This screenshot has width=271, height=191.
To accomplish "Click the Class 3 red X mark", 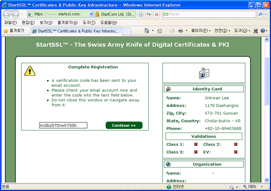I will point(195,152).
